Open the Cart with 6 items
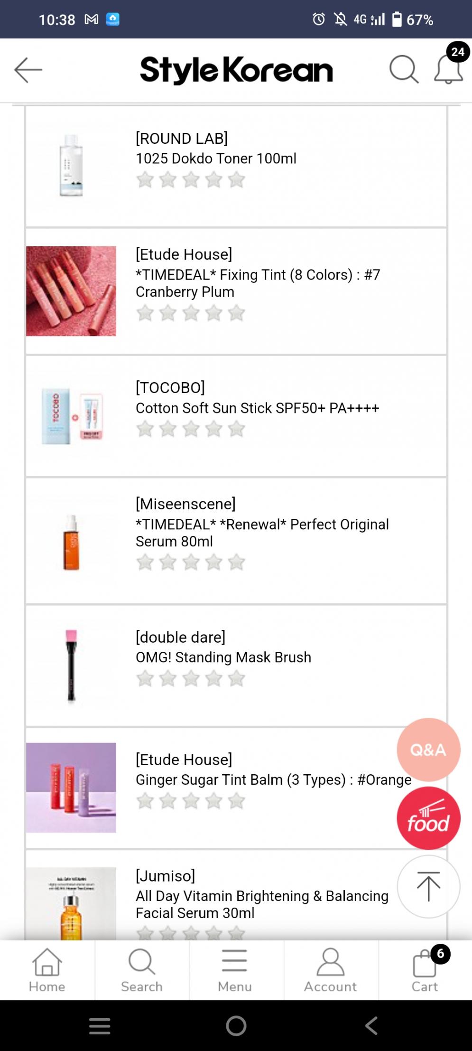472x1051 pixels. pos(425,970)
